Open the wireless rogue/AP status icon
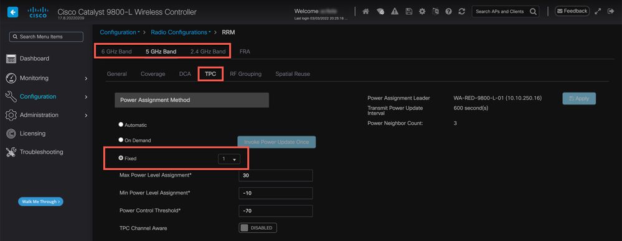The height and width of the screenshot is (241, 622). (x=380, y=12)
